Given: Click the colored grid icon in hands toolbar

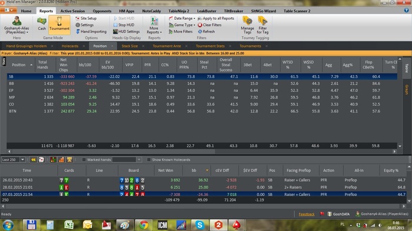Looking at the screenshot, I should [x=53, y=159].
